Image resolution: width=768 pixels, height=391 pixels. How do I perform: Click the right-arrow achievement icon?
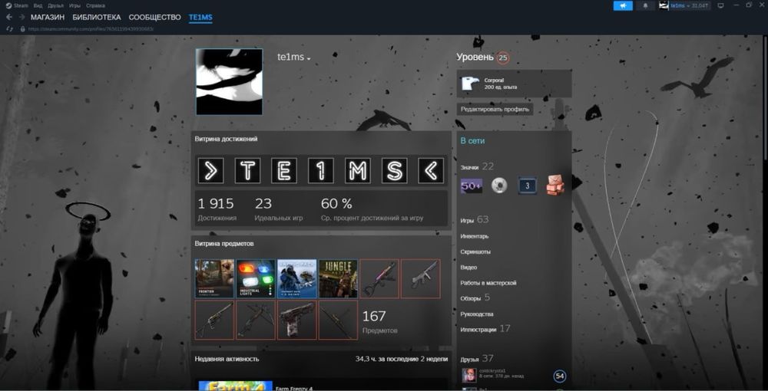210,170
